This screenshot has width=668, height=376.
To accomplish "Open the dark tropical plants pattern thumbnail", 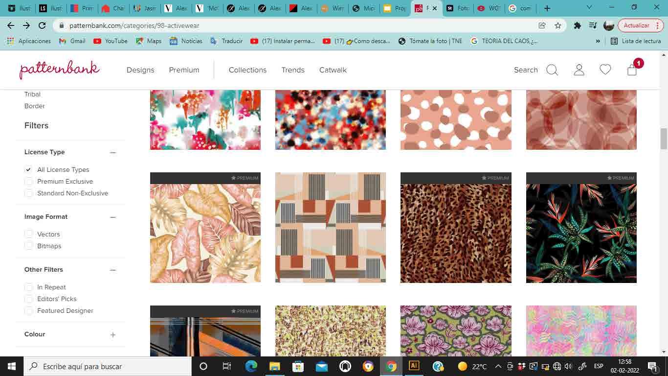I will tap(581, 228).
